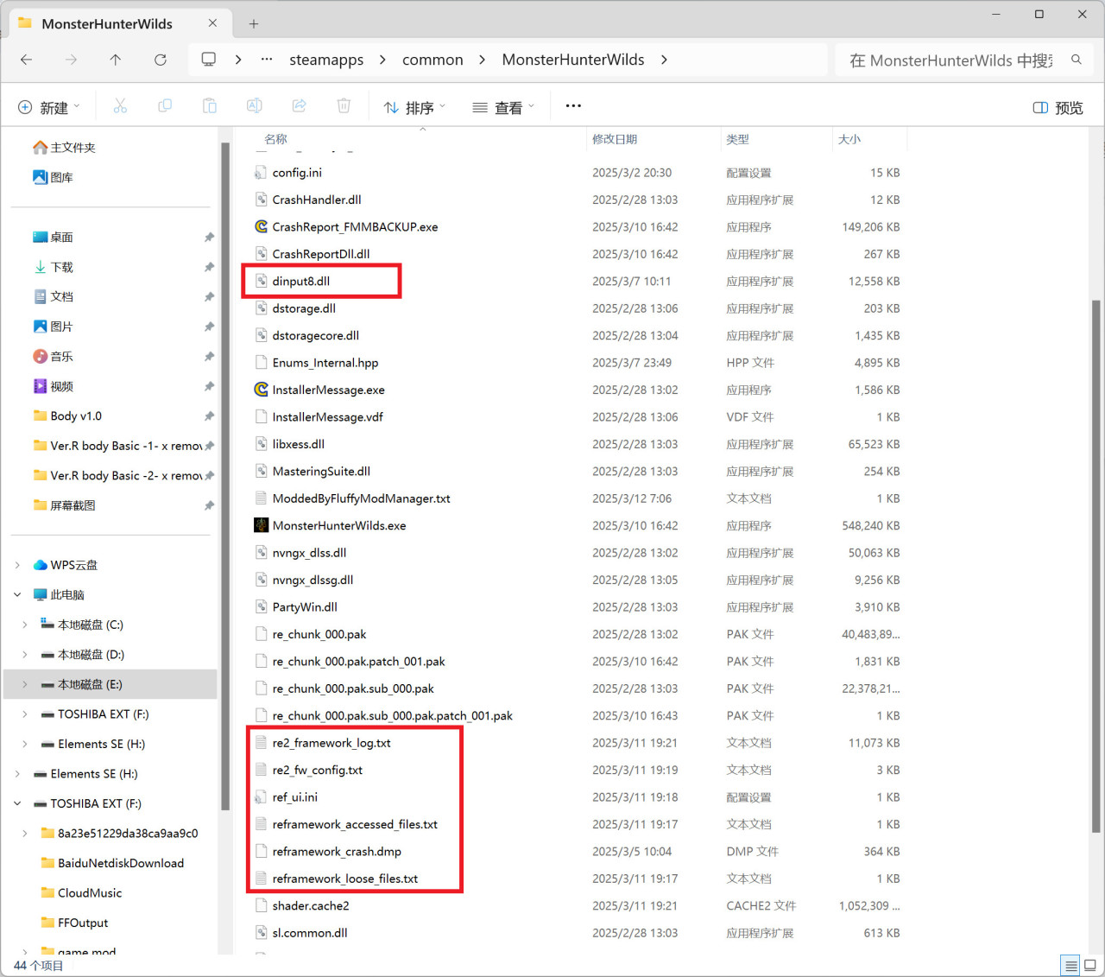Click the Cut scissors icon in toolbar
Screen dimensions: 1105x977
[120, 106]
